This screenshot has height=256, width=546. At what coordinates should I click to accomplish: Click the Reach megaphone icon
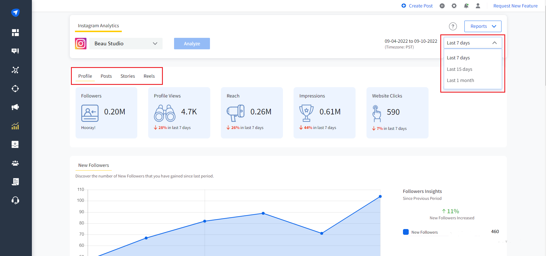(x=236, y=113)
